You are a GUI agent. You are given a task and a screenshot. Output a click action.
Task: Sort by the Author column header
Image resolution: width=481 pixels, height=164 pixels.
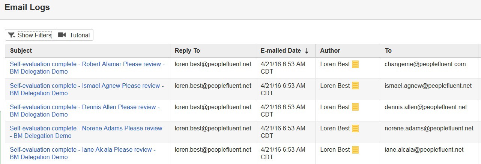point(330,50)
